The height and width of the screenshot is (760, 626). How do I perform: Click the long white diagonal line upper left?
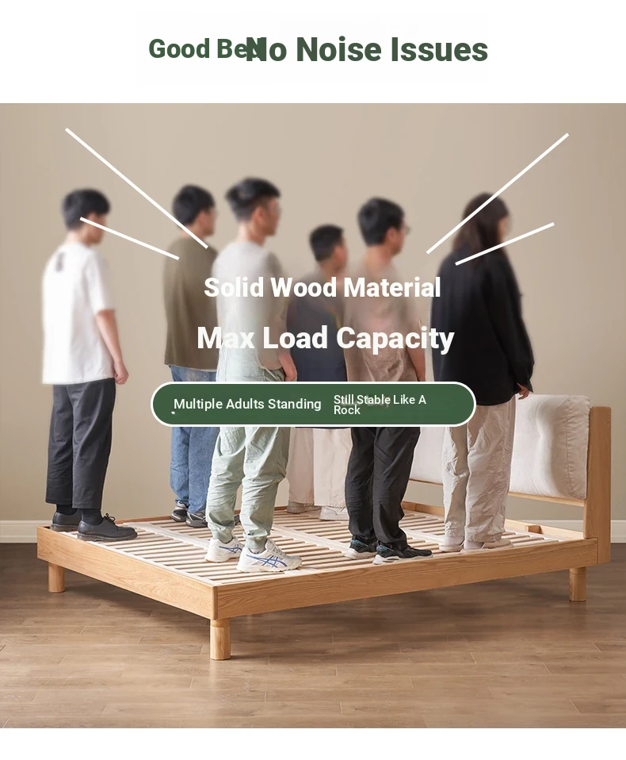137,189
